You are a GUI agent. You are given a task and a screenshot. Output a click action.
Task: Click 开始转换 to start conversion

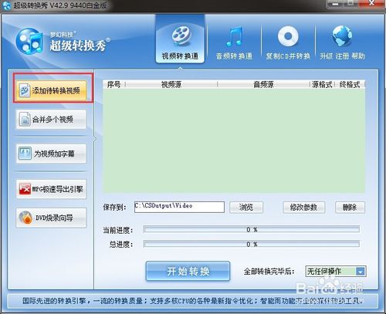(188, 271)
